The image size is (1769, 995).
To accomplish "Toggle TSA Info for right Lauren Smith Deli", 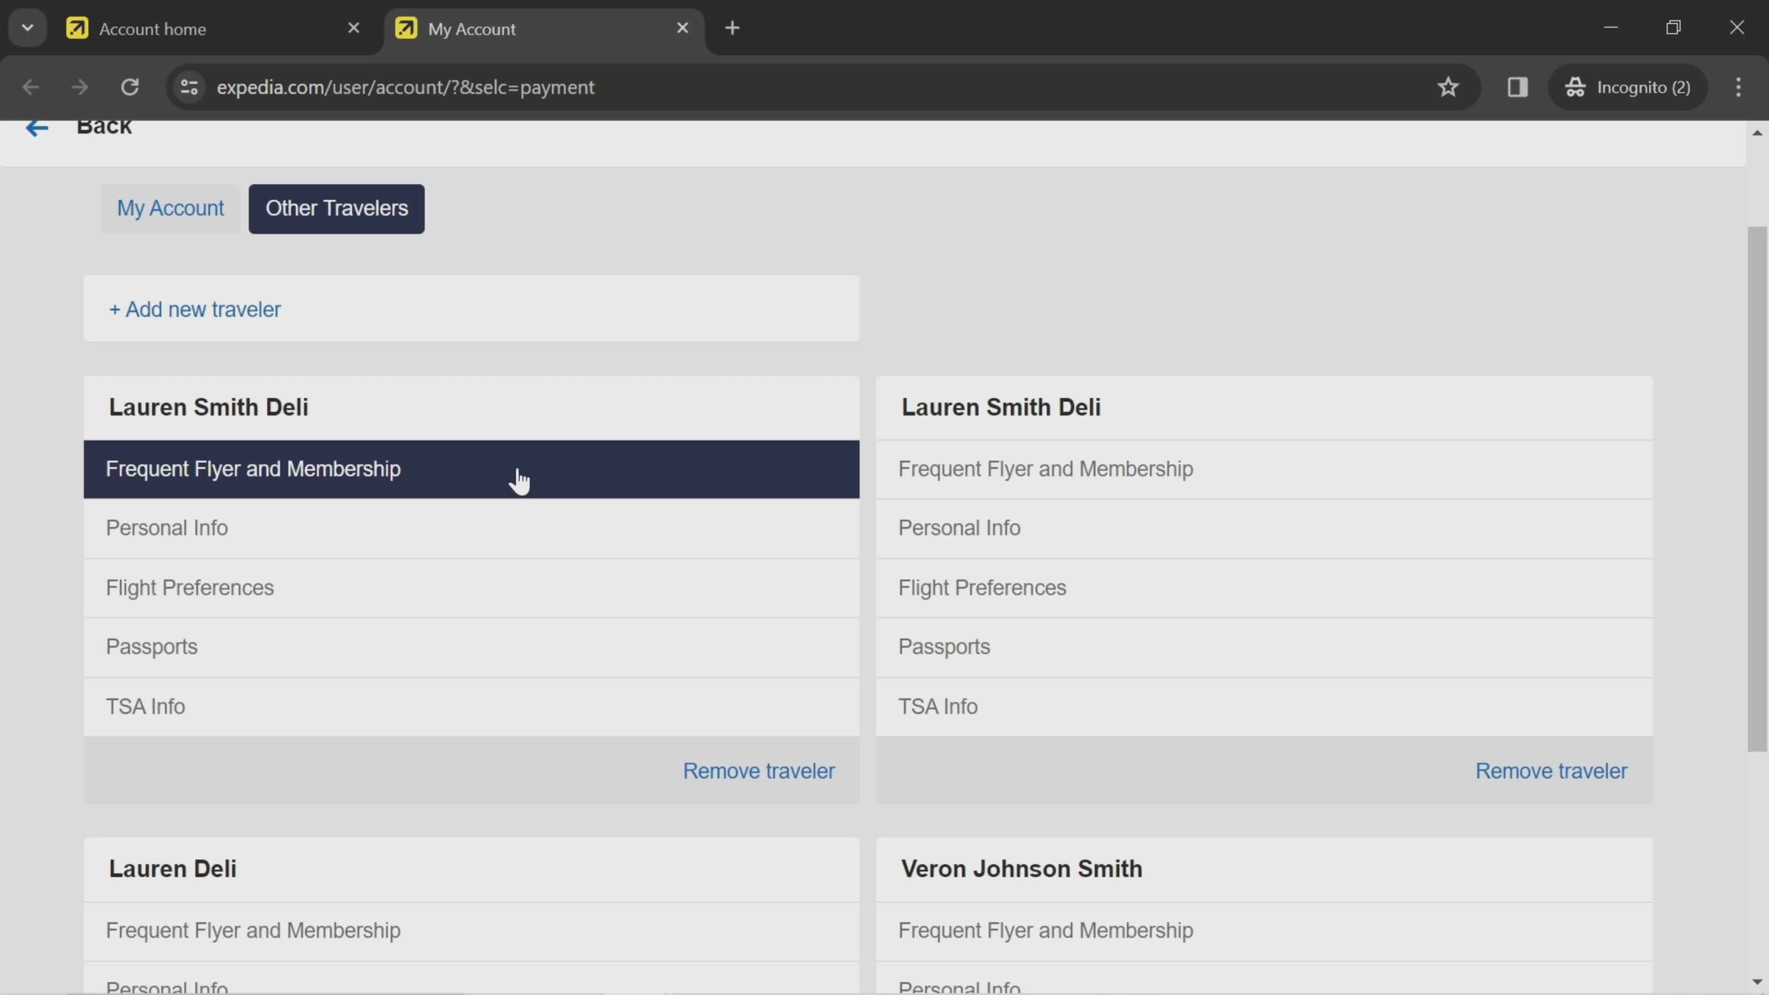I will pyautogui.click(x=1265, y=706).
